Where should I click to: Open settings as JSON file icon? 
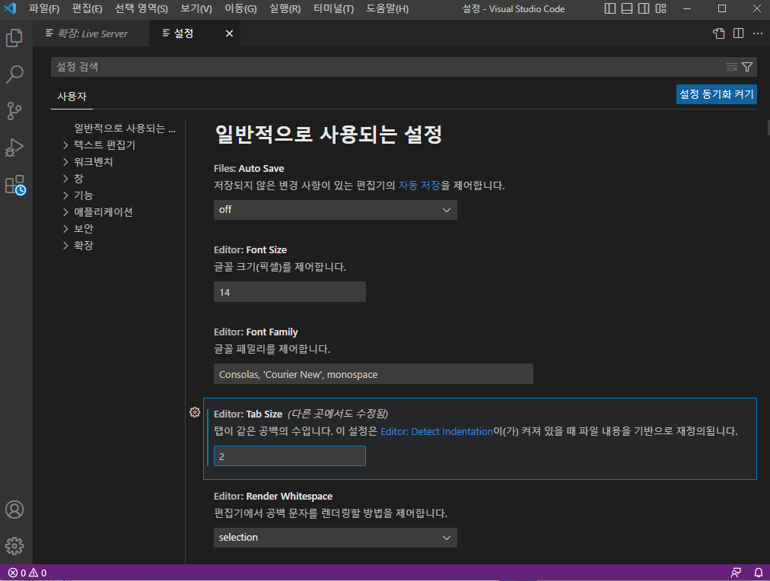719,33
